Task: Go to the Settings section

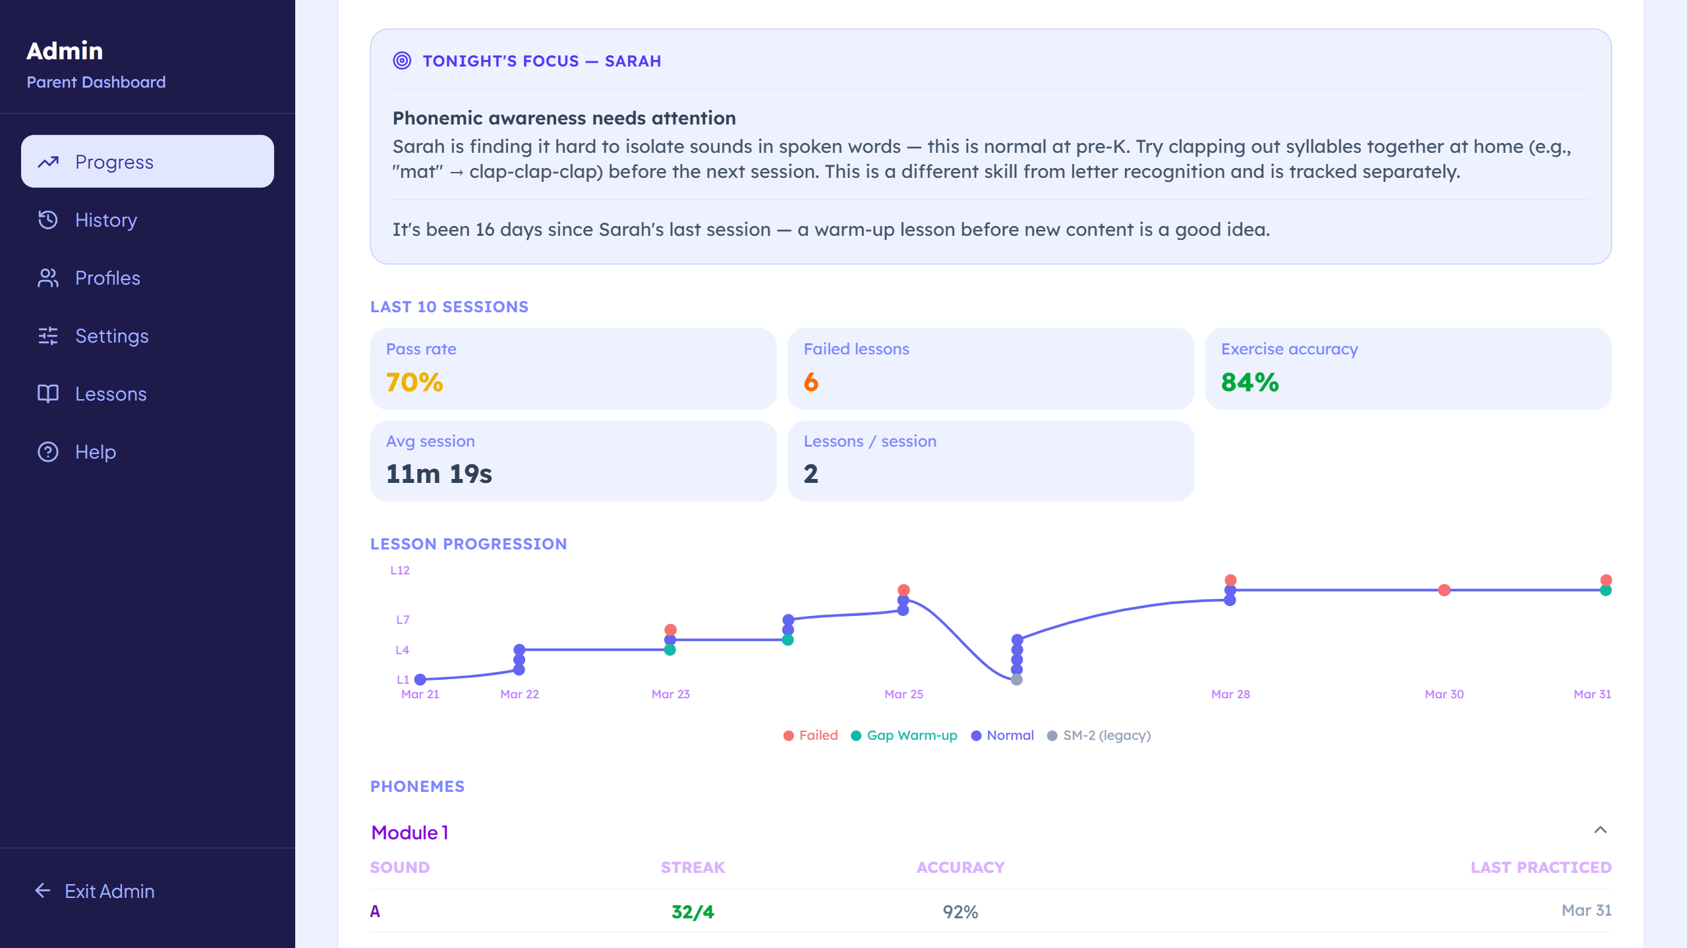Action: click(112, 336)
